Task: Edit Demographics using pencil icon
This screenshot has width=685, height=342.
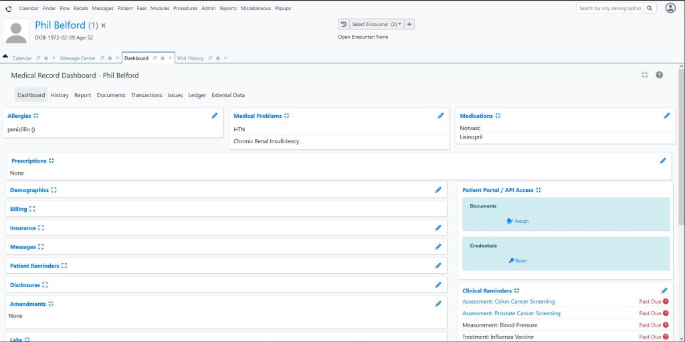Action: click(438, 190)
